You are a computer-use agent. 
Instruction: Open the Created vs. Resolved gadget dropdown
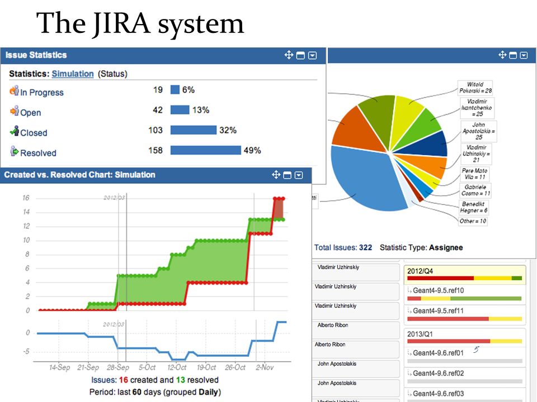tap(299, 175)
